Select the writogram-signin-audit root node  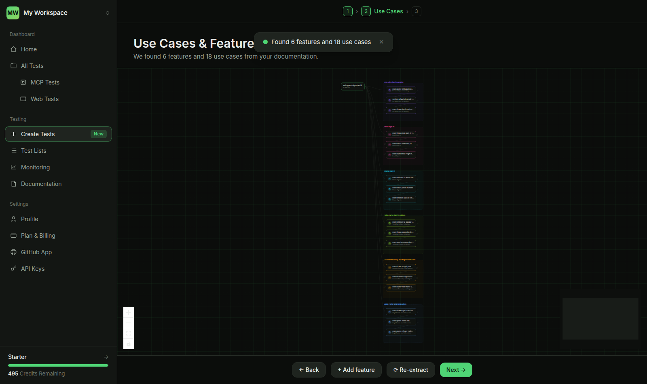tap(353, 86)
